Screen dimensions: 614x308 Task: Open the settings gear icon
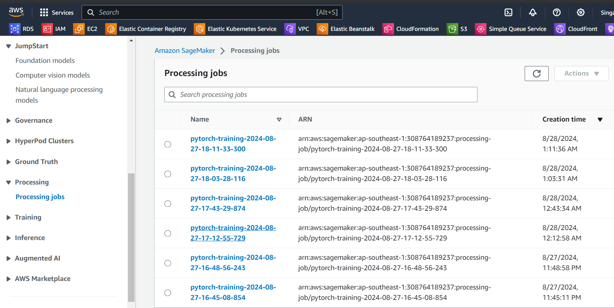(x=581, y=12)
